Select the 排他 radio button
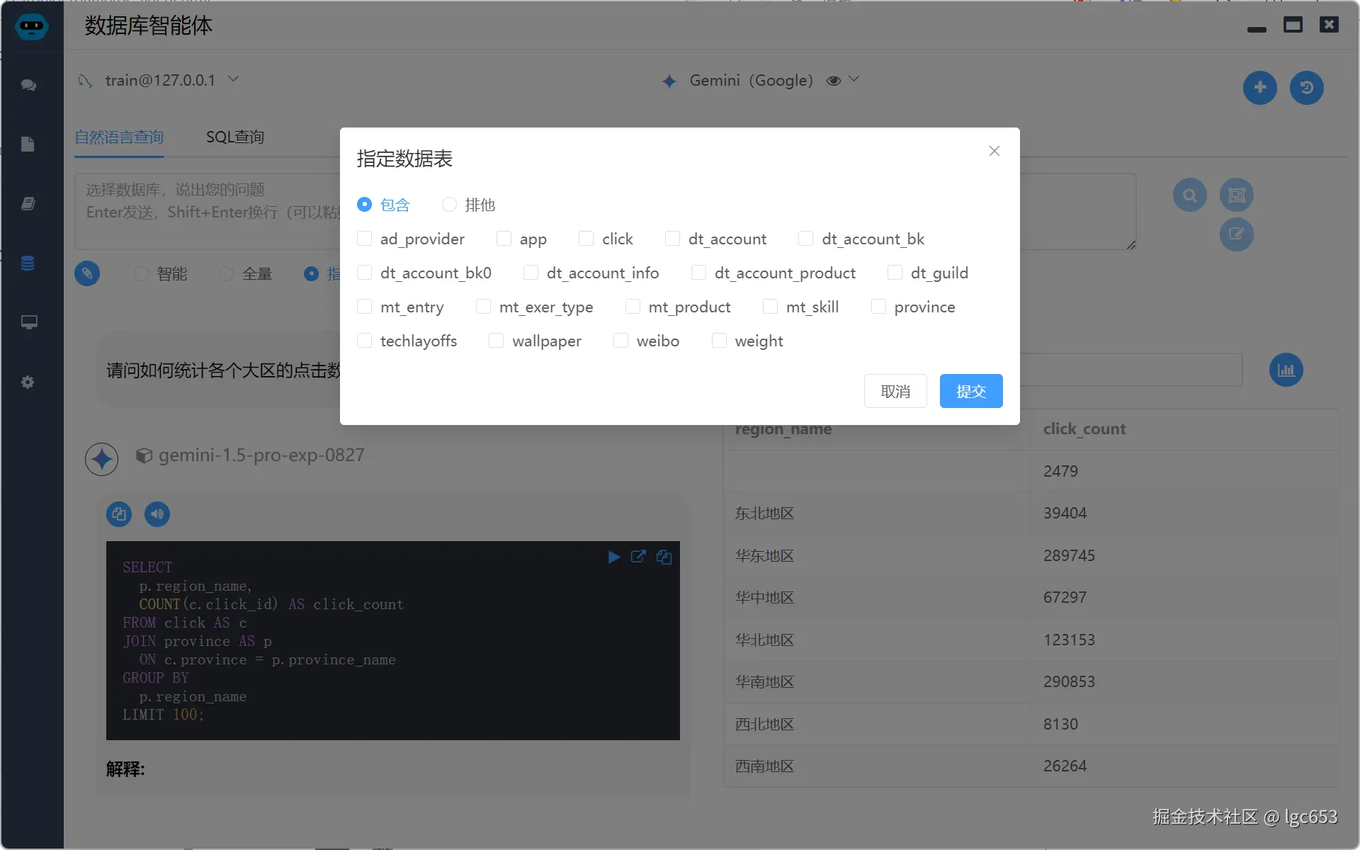1360x850 pixels. (x=449, y=204)
